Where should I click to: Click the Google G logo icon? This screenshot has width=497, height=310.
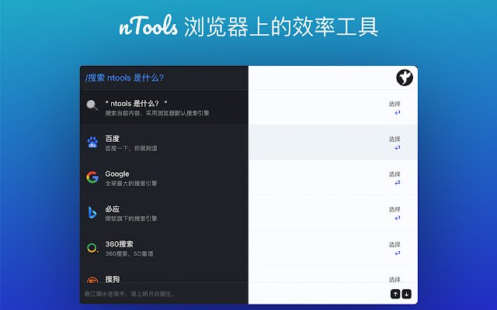[x=92, y=177]
